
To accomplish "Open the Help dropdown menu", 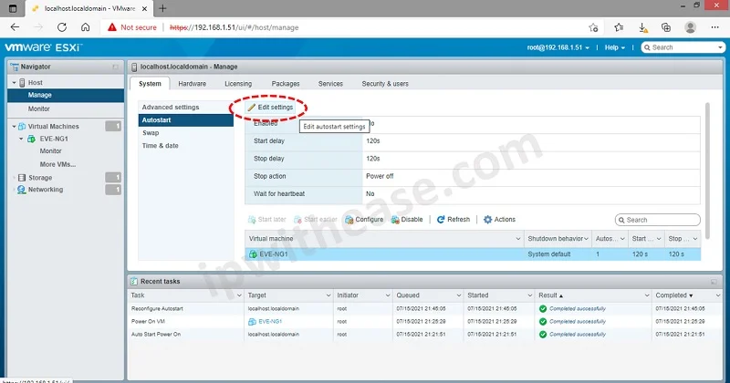I will 618,47.
